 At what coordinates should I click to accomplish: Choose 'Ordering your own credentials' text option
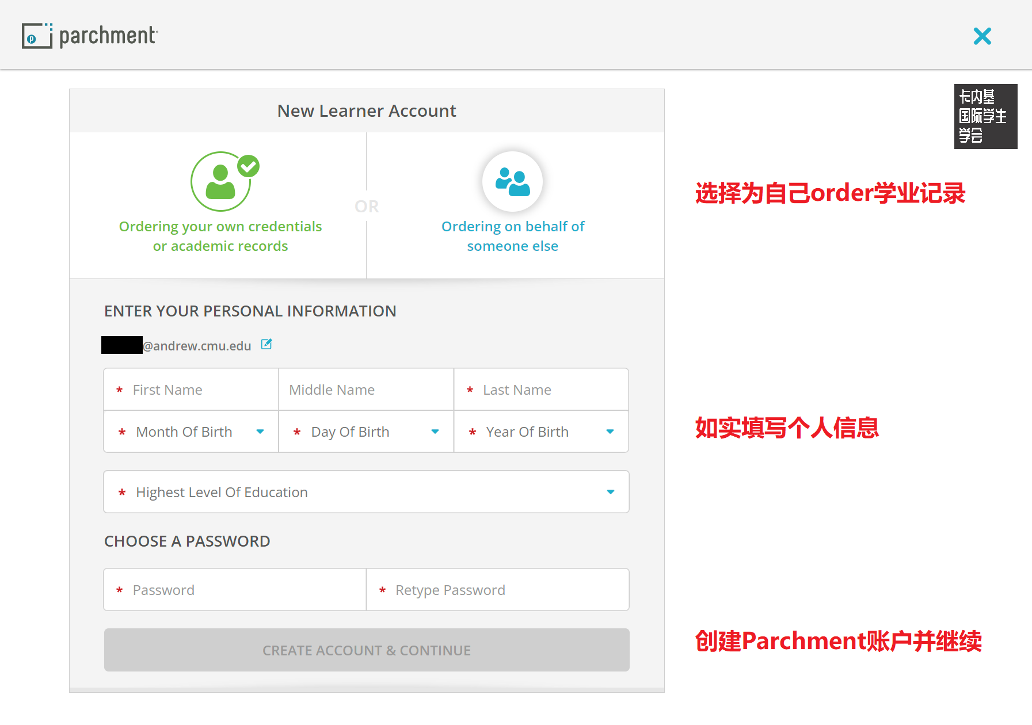pyautogui.click(x=220, y=236)
